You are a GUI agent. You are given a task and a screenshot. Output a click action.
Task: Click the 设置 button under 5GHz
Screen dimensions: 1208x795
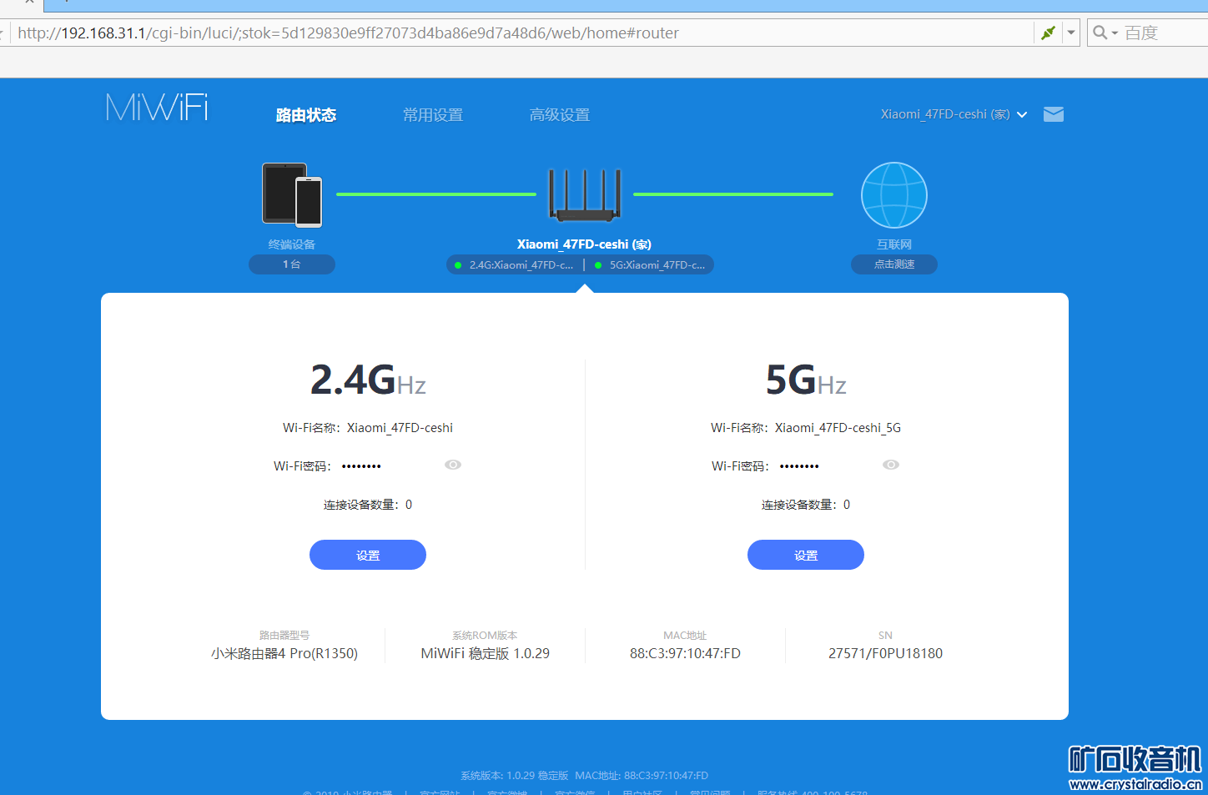click(806, 555)
